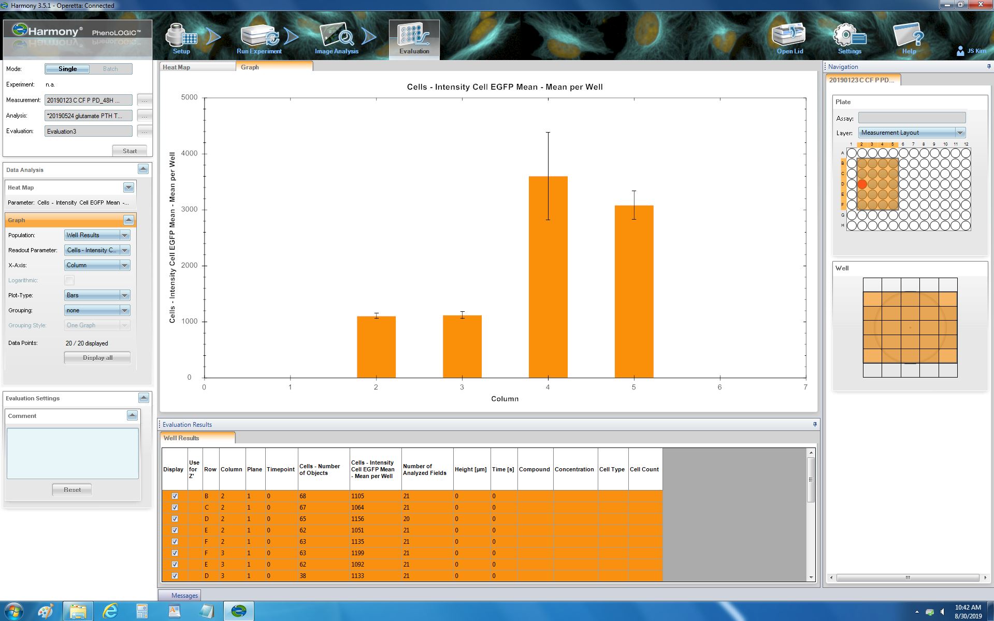994x621 pixels.
Task: Open the Messages tab
Action: [180, 595]
